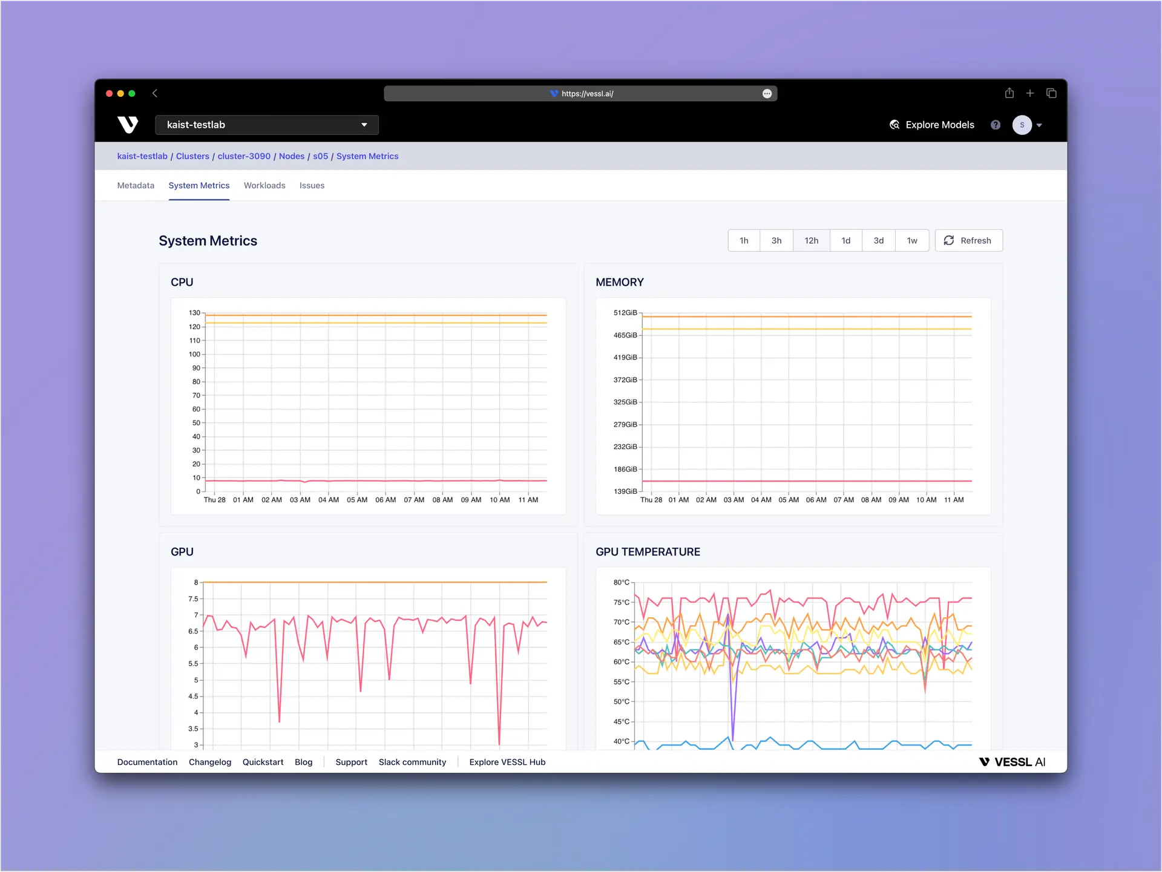Open a new tab with plus icon
Viewport: 1162px width, 872px height.
point(1030,93)
